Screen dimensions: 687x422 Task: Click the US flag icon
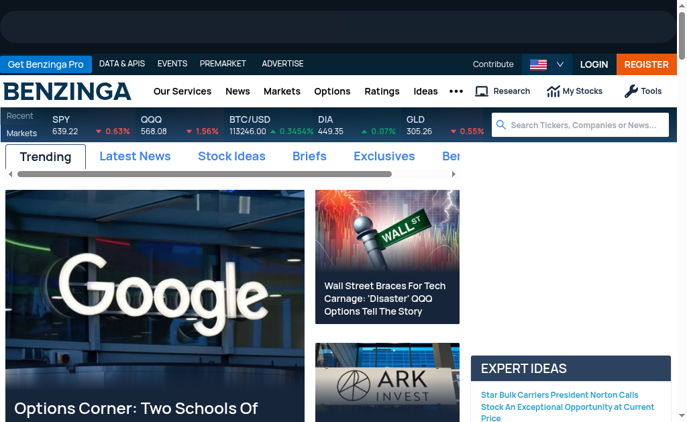(x=538, y=64)
